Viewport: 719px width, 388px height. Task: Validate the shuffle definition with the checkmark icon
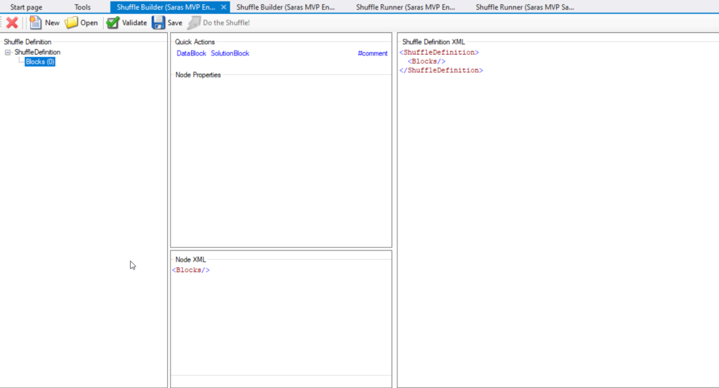click(x=126, y=22)
